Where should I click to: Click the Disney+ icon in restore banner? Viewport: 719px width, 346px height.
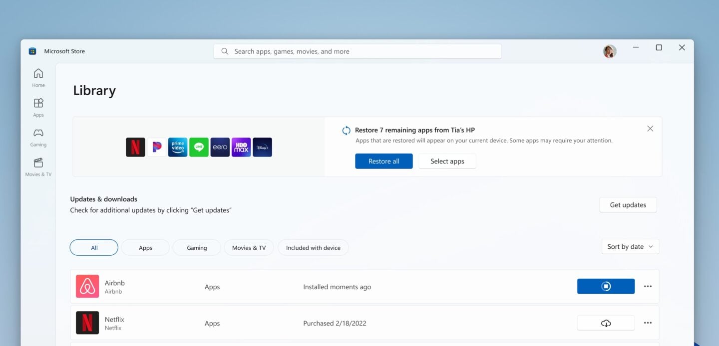pyautogui.click(x=263, y=147)
